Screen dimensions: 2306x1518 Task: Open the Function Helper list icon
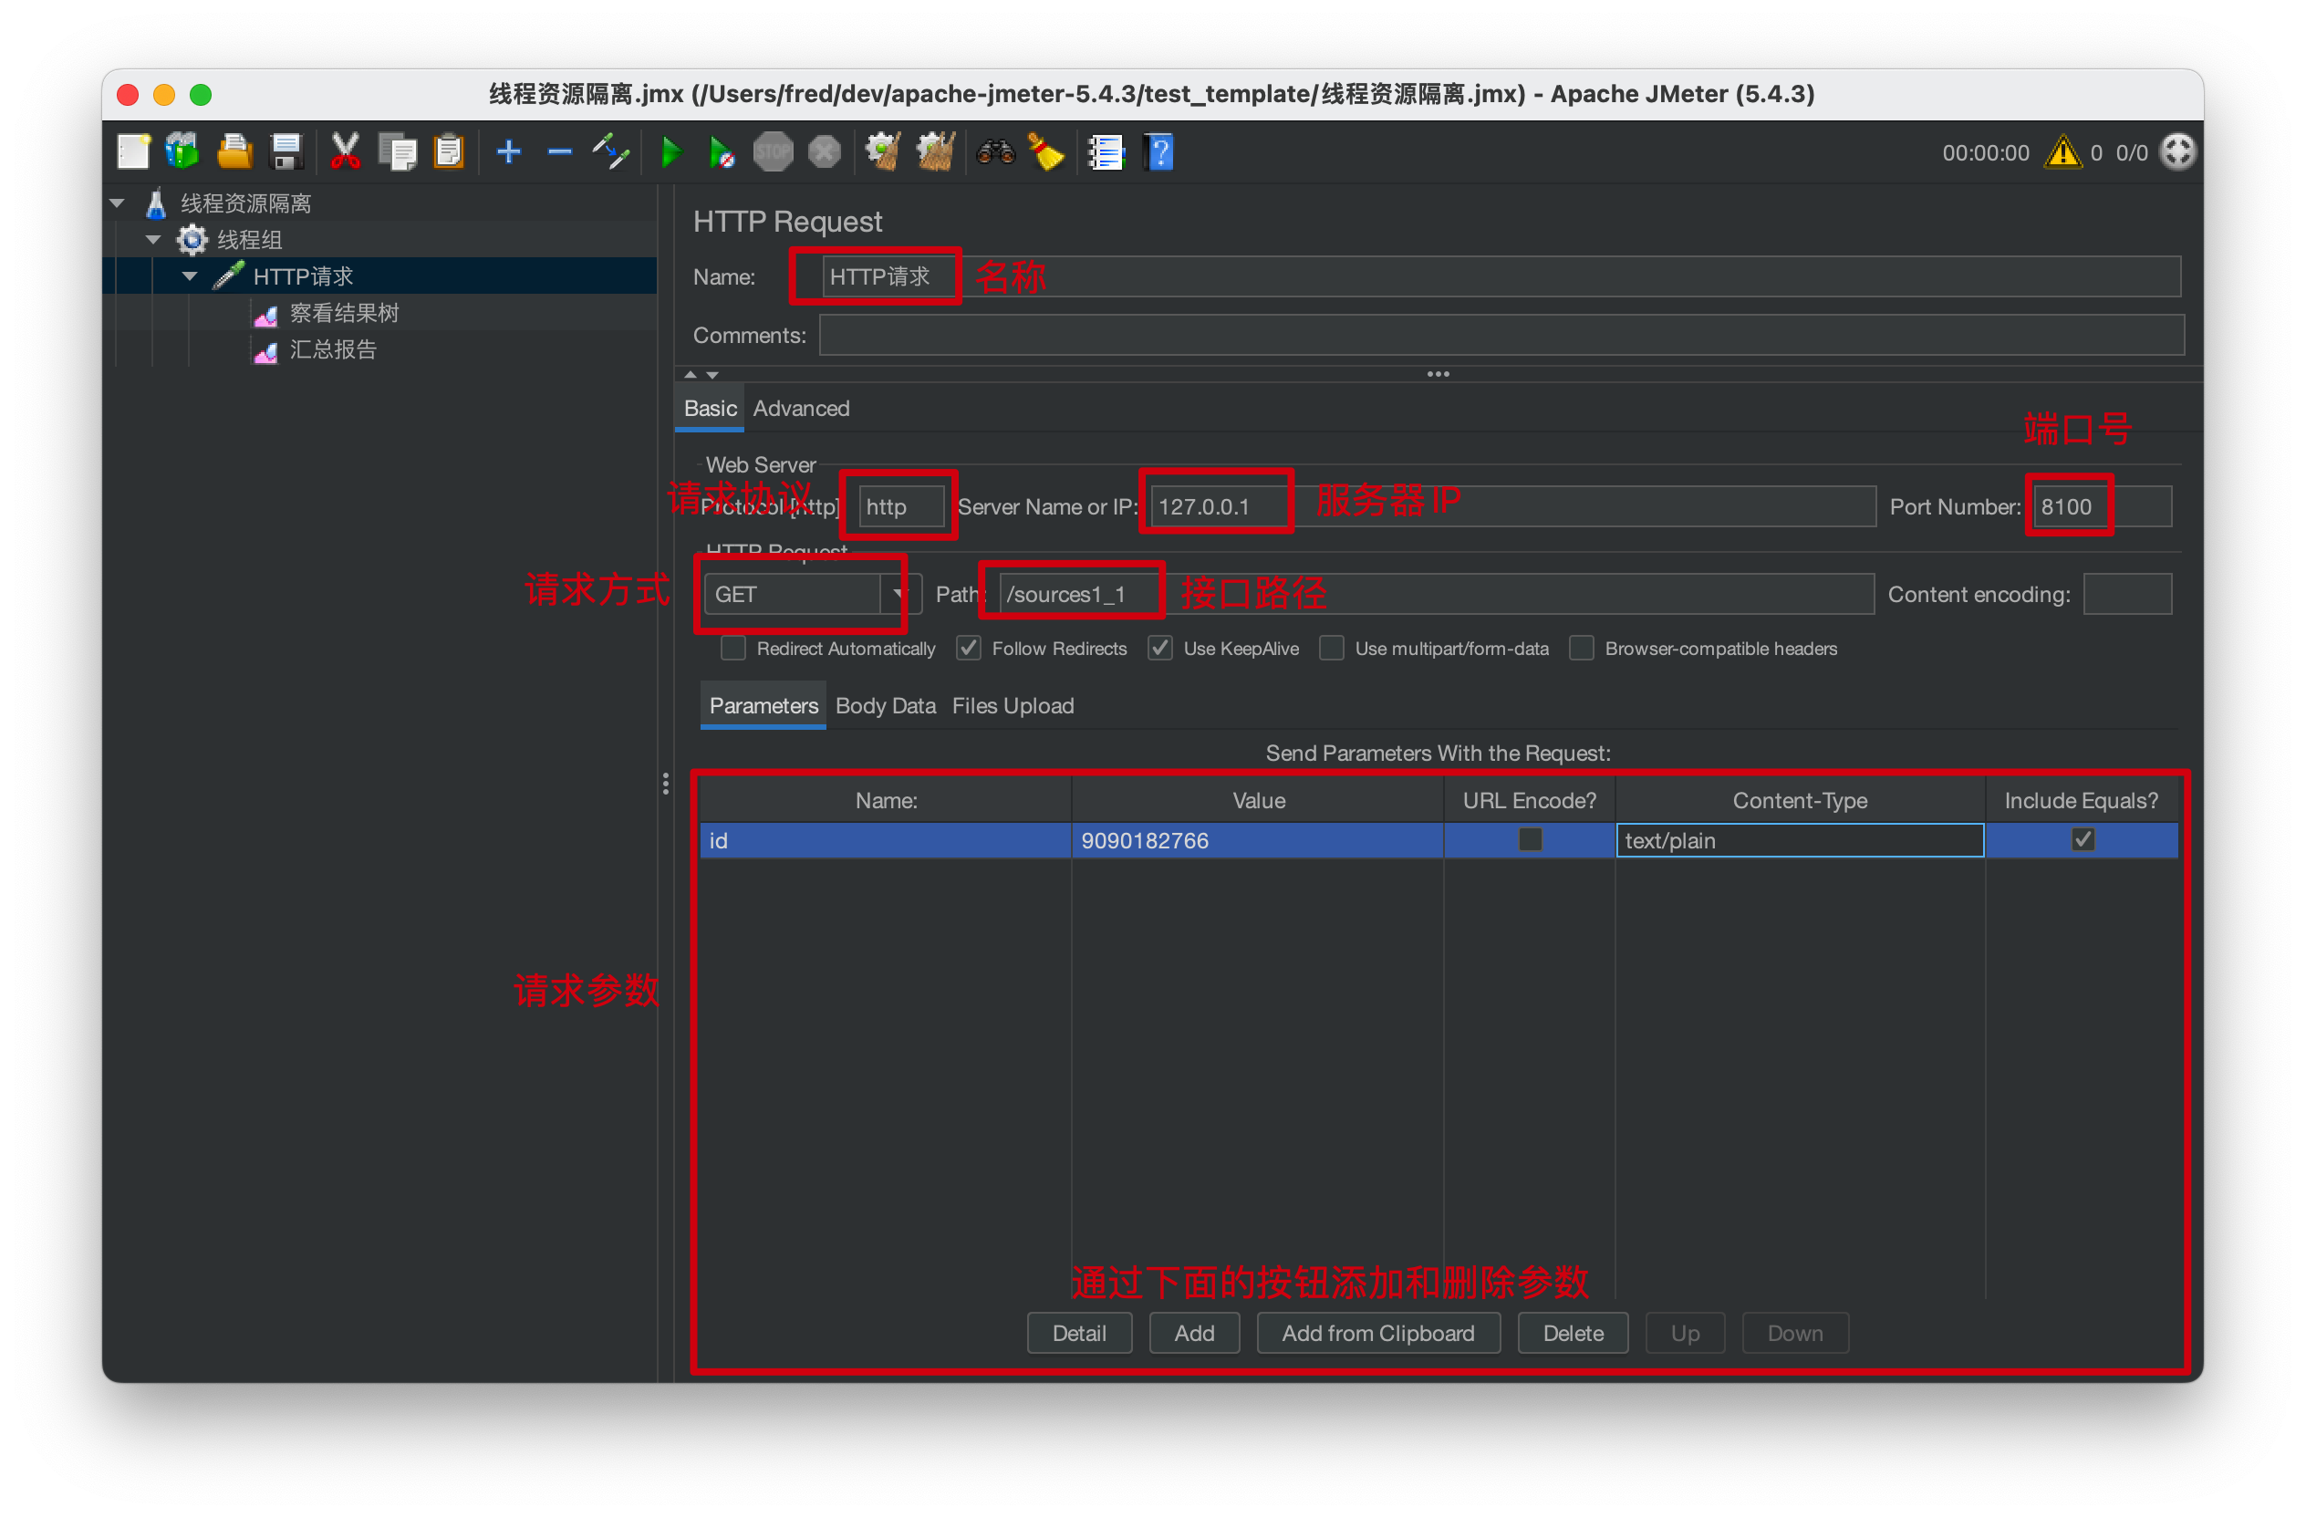(1106, 152)
